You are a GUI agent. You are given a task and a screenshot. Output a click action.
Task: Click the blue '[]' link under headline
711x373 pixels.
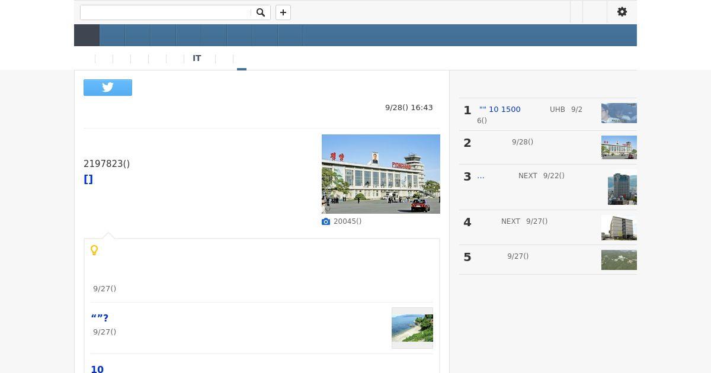click(x=88, y=179)
